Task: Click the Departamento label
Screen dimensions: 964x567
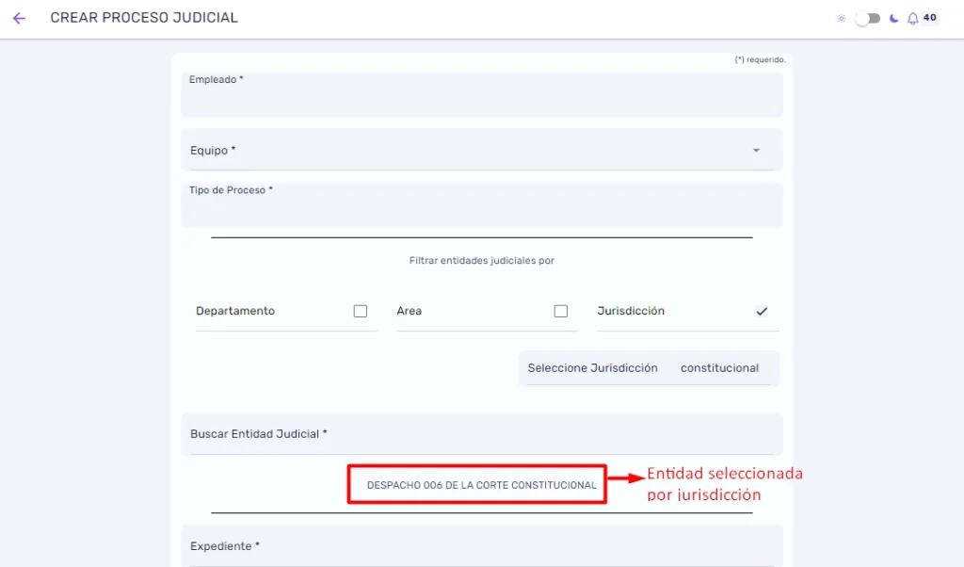Action: (235, 311)
